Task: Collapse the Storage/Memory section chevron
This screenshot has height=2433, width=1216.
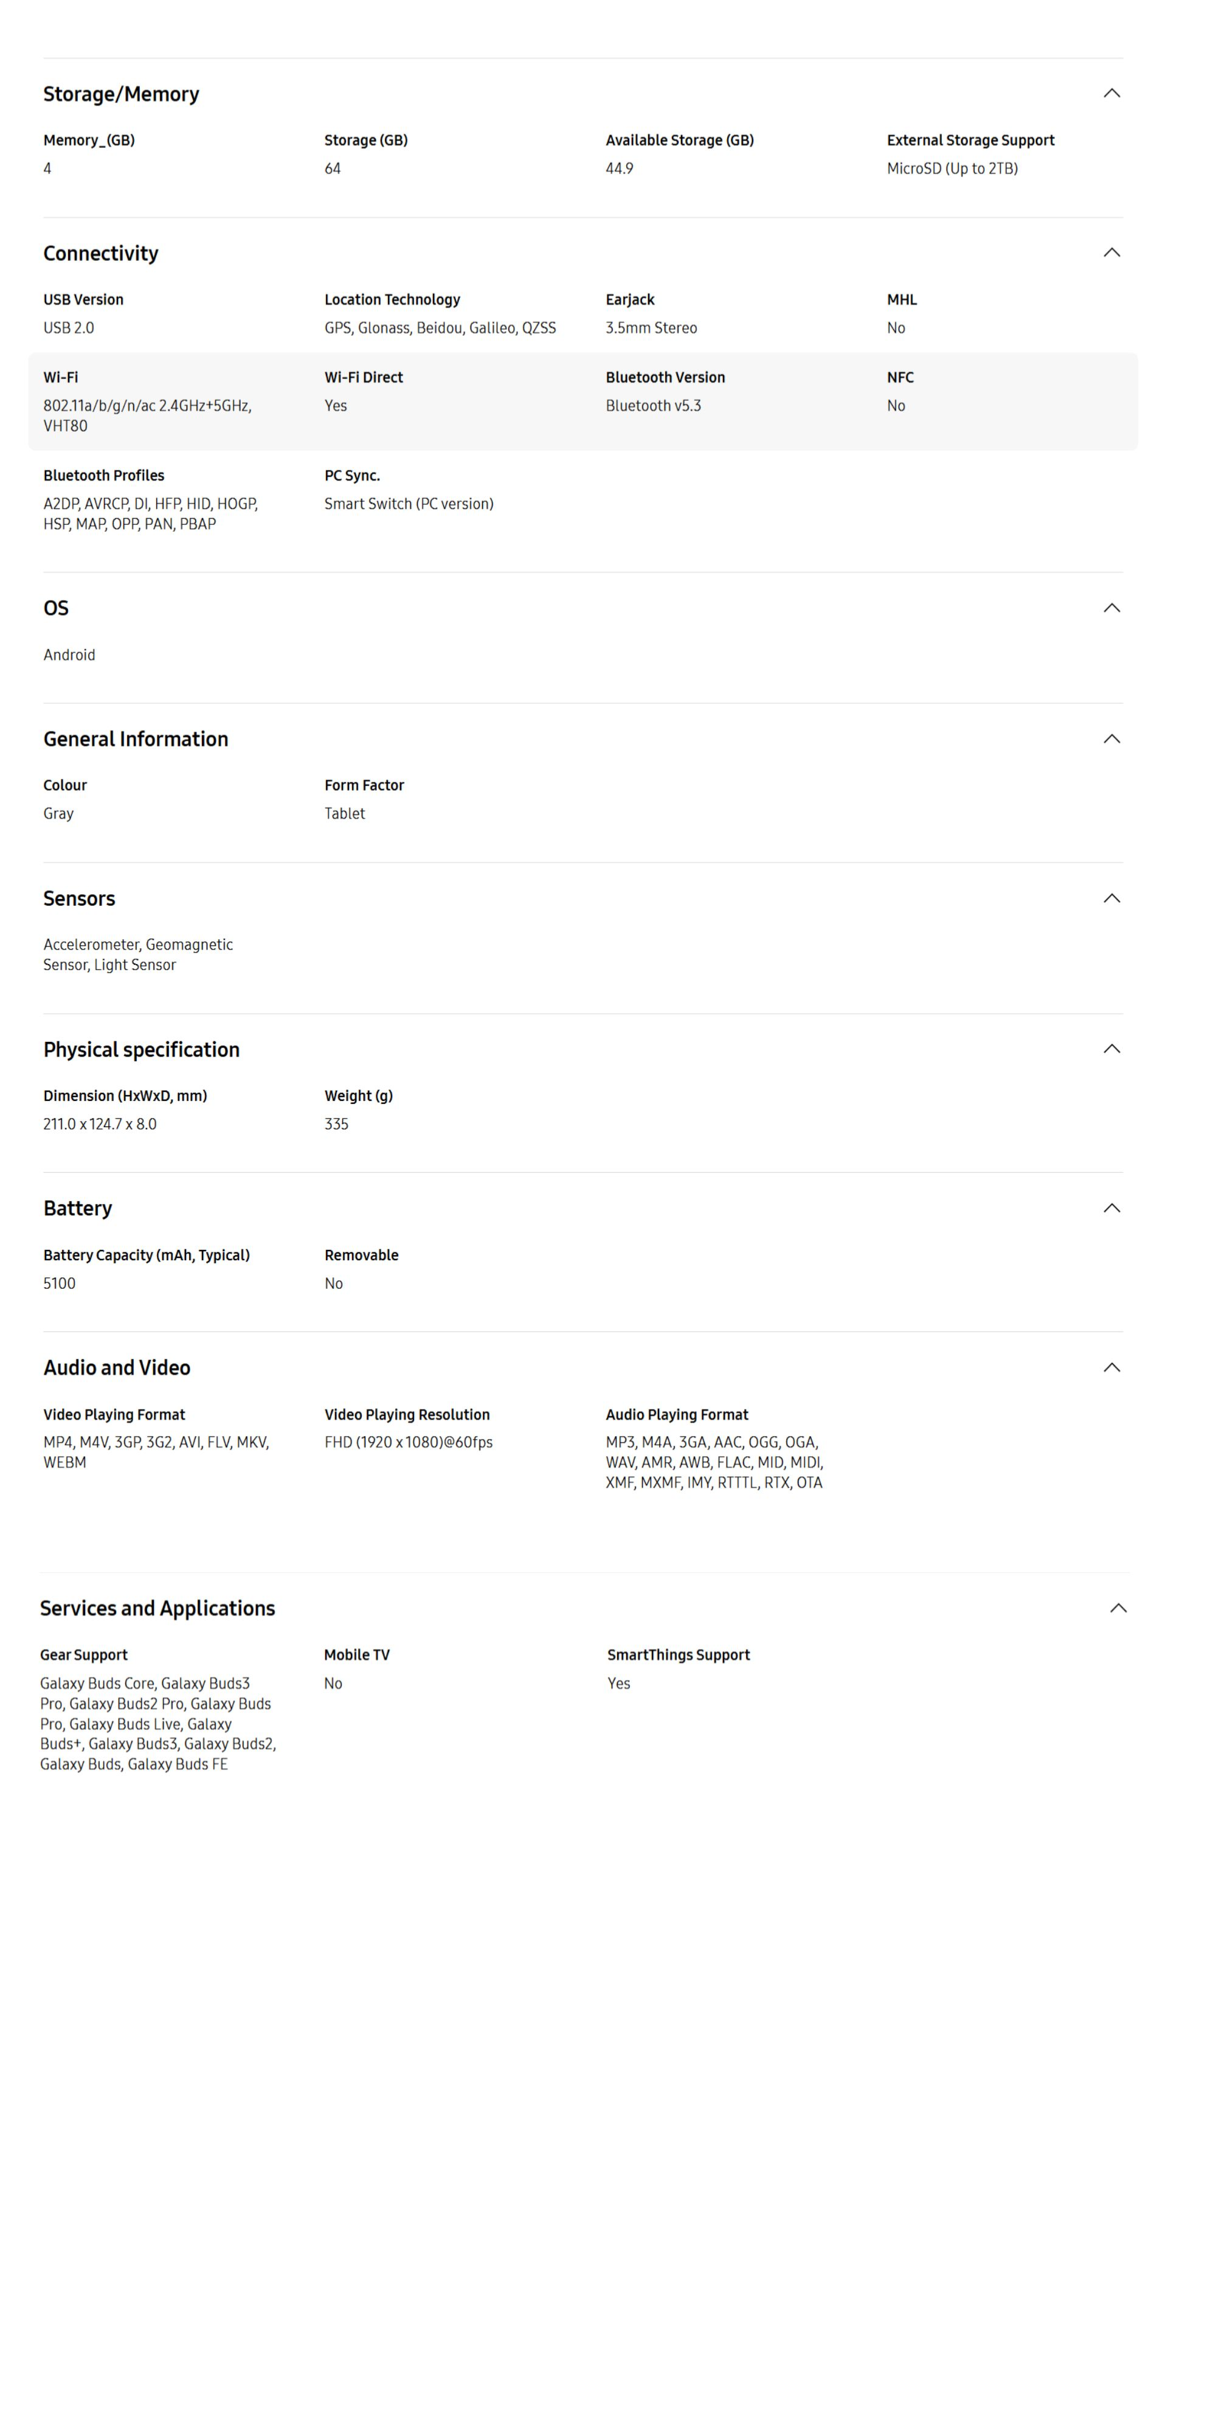Action: tap(1112, 92)
